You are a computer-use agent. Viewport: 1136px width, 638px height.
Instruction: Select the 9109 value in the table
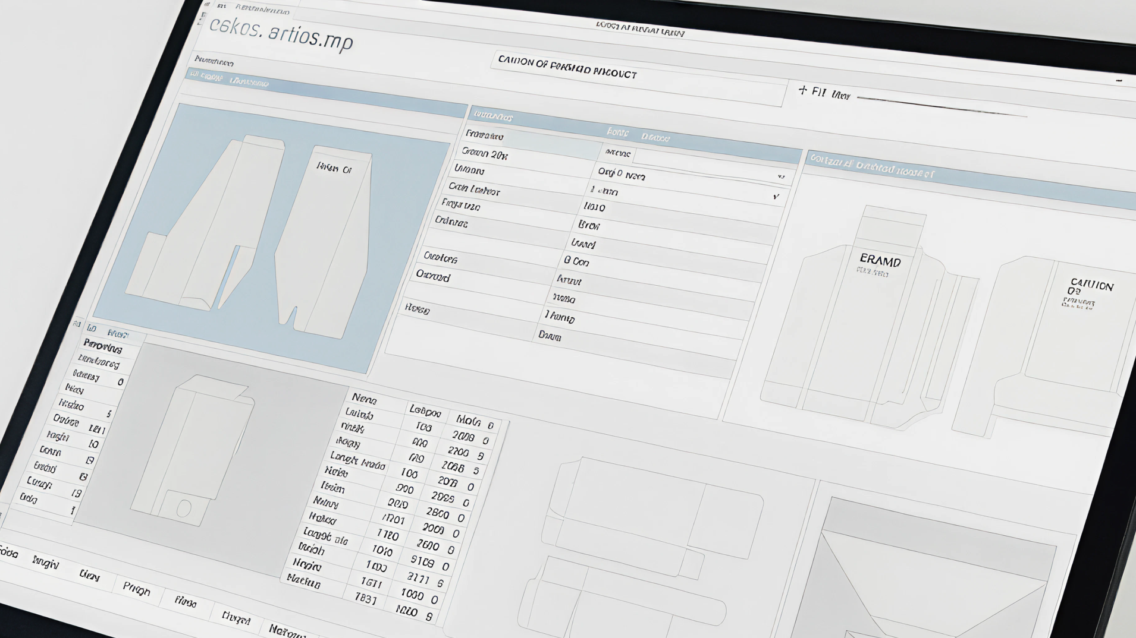pyautogui.click(x=422, y=560)
